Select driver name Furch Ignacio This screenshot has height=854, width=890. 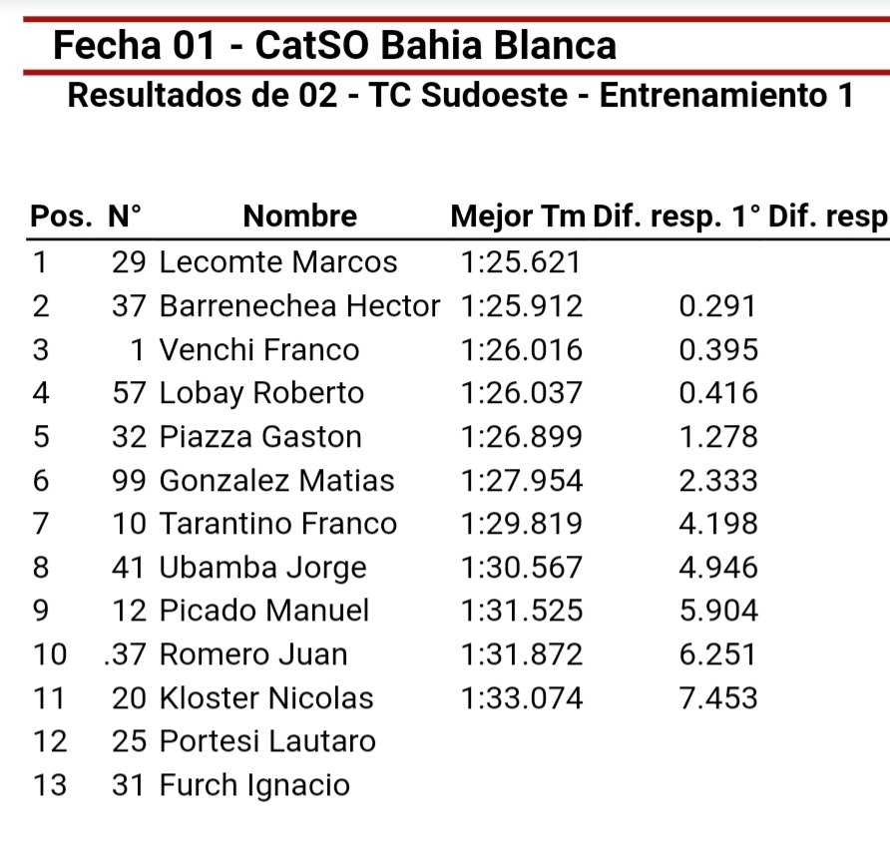[254, 785]
